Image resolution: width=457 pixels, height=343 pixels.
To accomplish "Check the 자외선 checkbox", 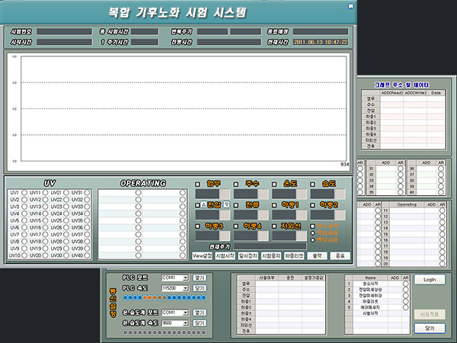I will 274,226.
